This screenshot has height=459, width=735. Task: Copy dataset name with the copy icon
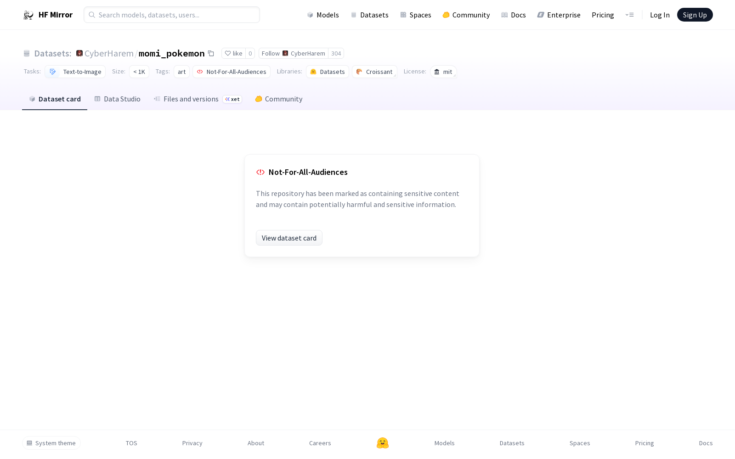pyautogui.click(x=211, y=53)
